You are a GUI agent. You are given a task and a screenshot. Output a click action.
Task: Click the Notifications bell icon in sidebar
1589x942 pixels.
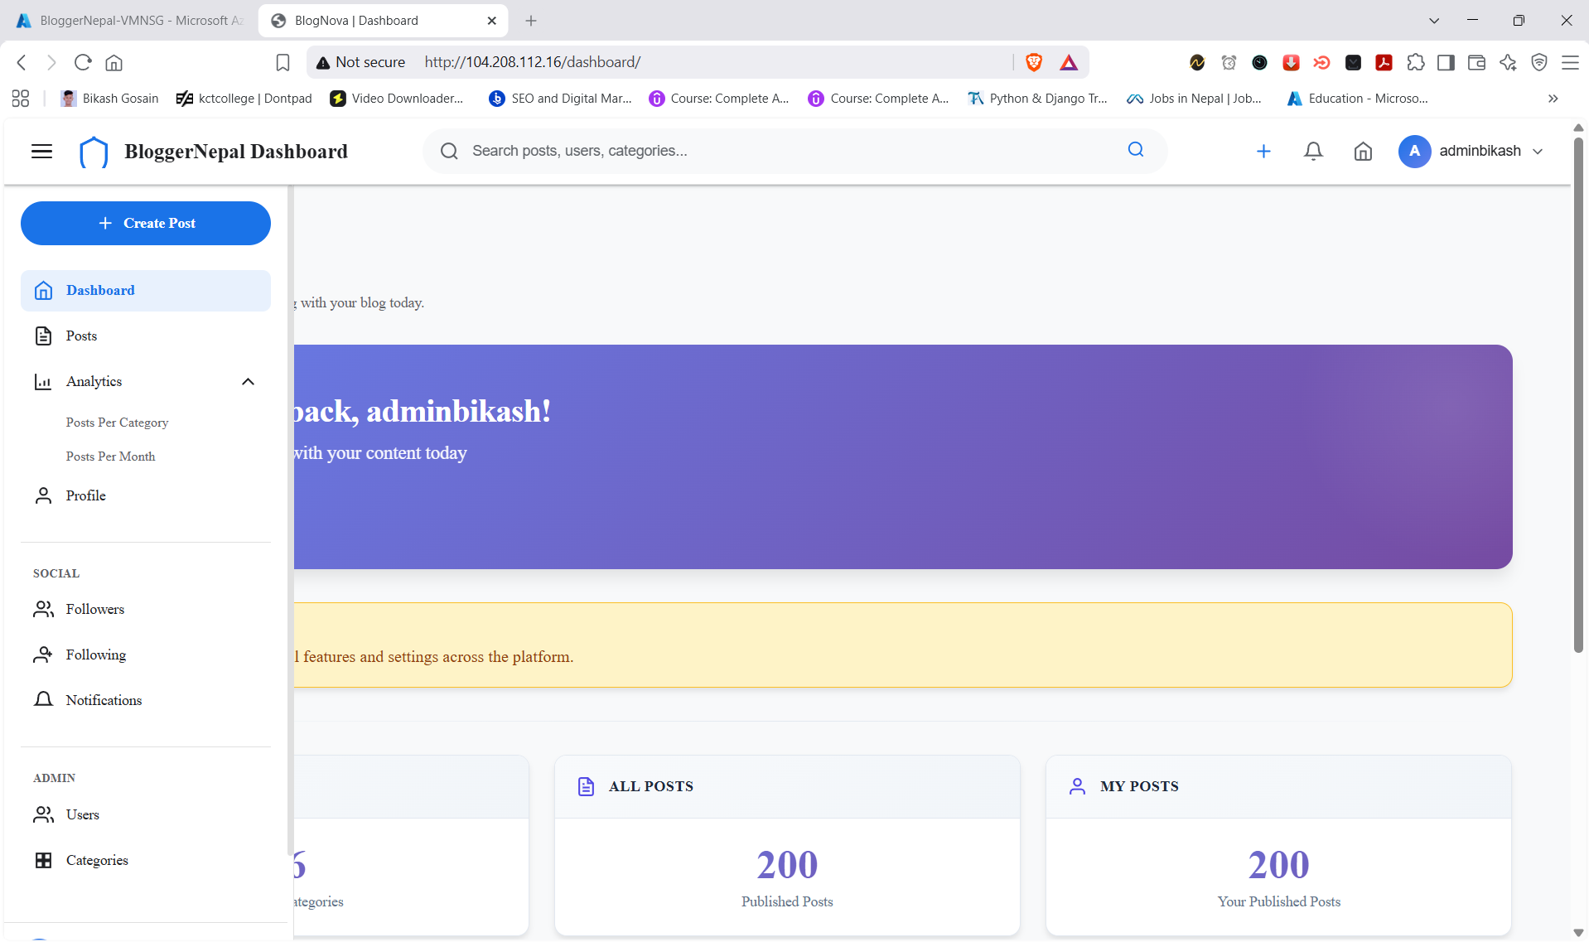pos(43,699)
